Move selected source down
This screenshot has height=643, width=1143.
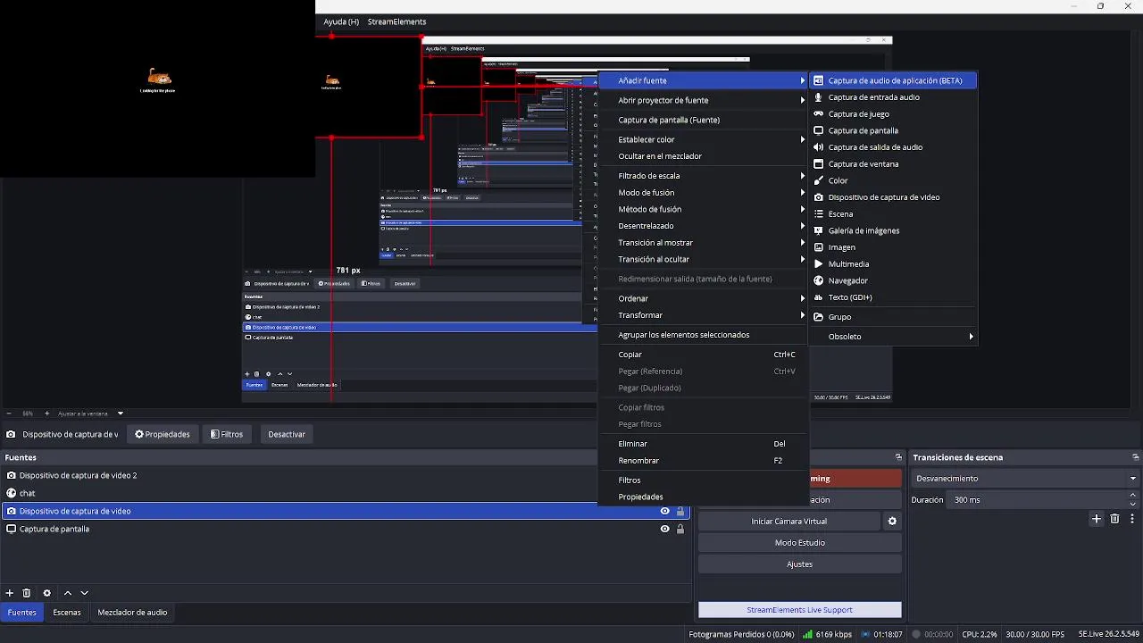tap(85, 593)
